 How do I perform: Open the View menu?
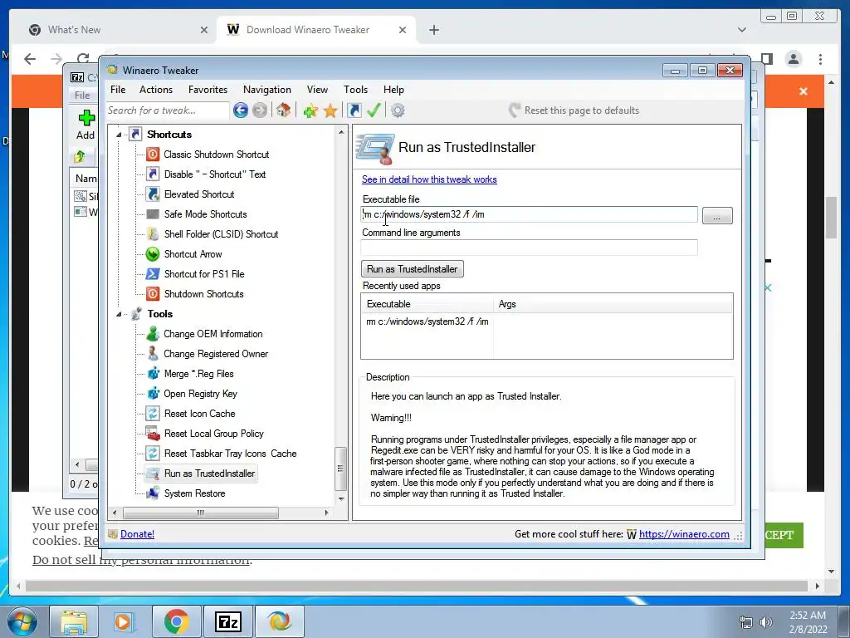[x=317, y=90]
